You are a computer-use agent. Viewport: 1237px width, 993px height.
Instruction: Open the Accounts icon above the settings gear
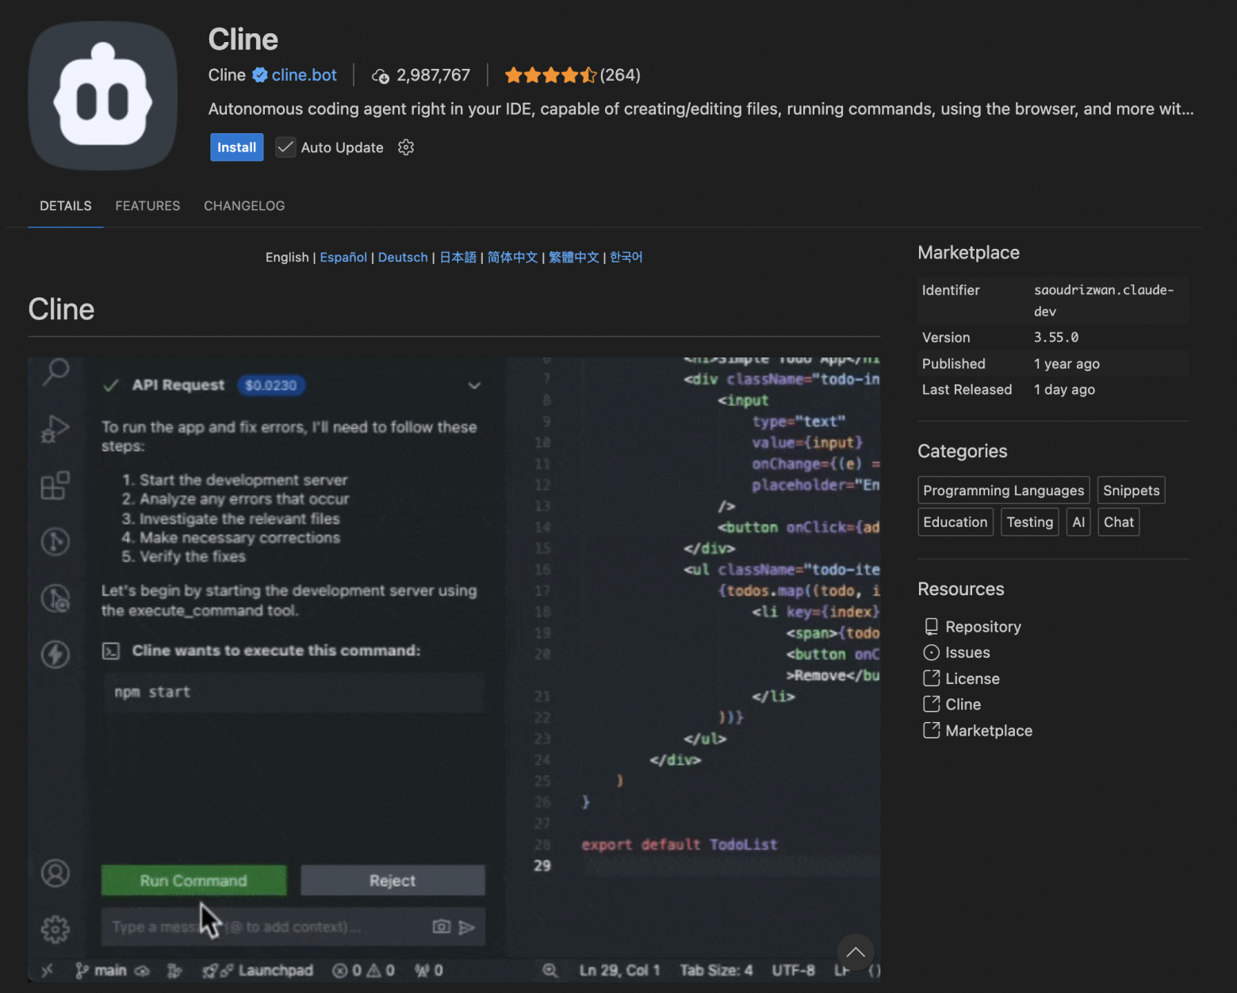pos(56,873)
